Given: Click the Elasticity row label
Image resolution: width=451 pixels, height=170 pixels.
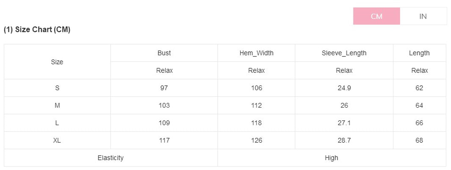Looking at the screenshot, I should pyautogui.click(x=111, y=158).
